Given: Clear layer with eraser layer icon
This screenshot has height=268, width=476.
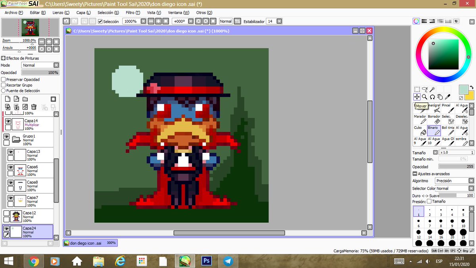Looking at the screenshot, I should pos(25,107).
